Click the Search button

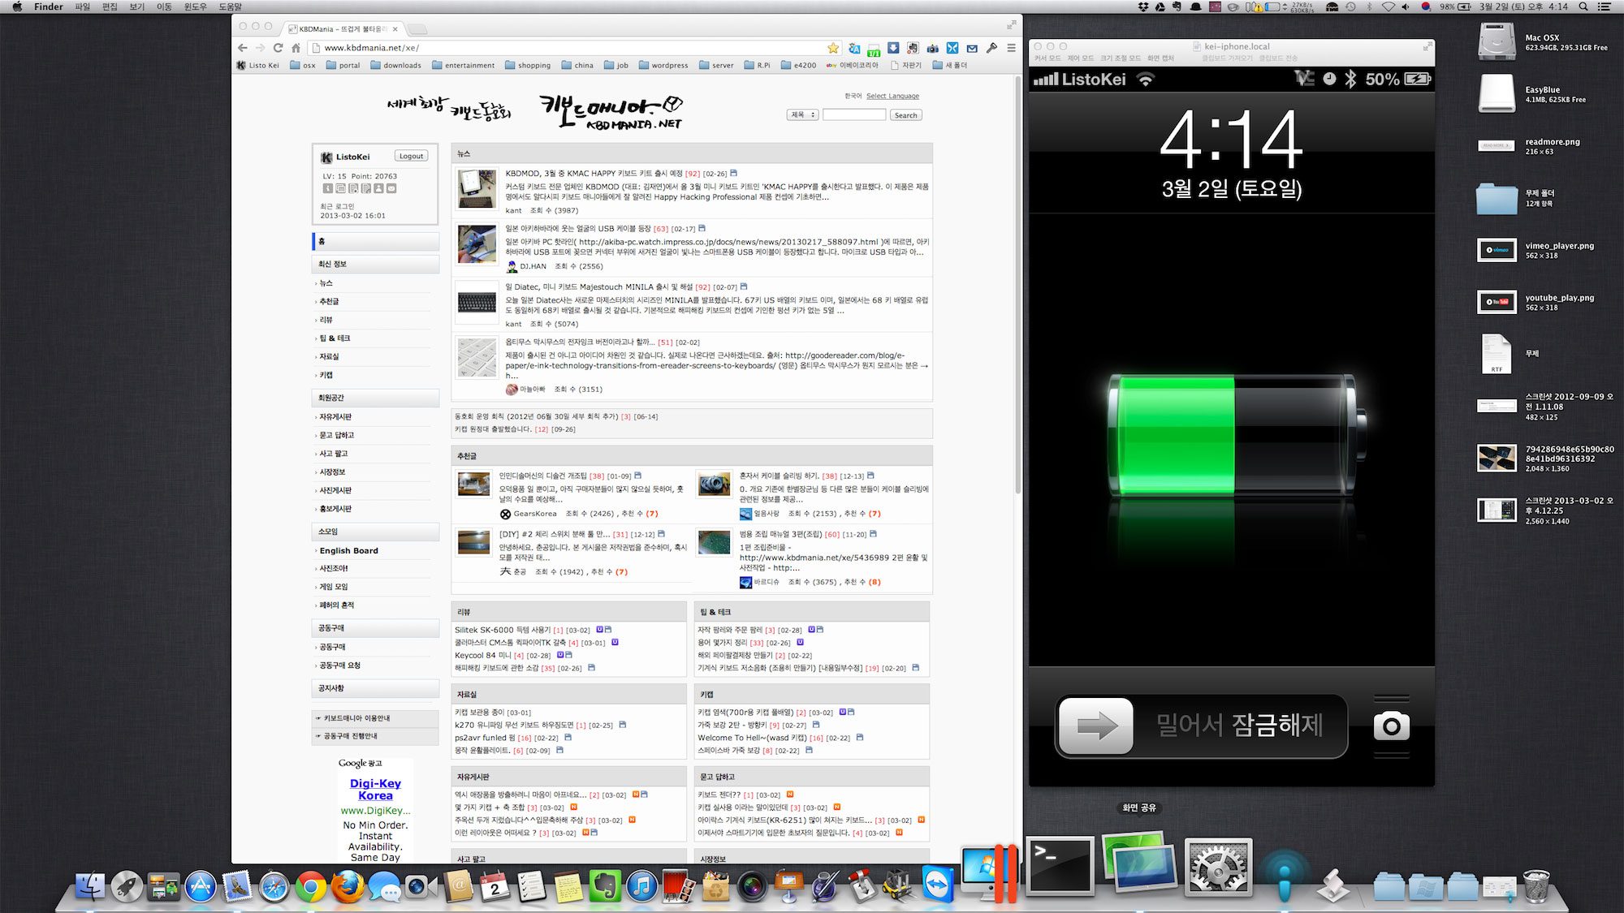coord(905,115)
